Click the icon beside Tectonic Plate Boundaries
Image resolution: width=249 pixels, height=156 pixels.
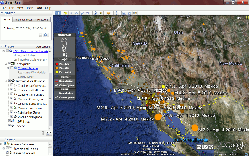pyautogui.click(x=13, y=81)
